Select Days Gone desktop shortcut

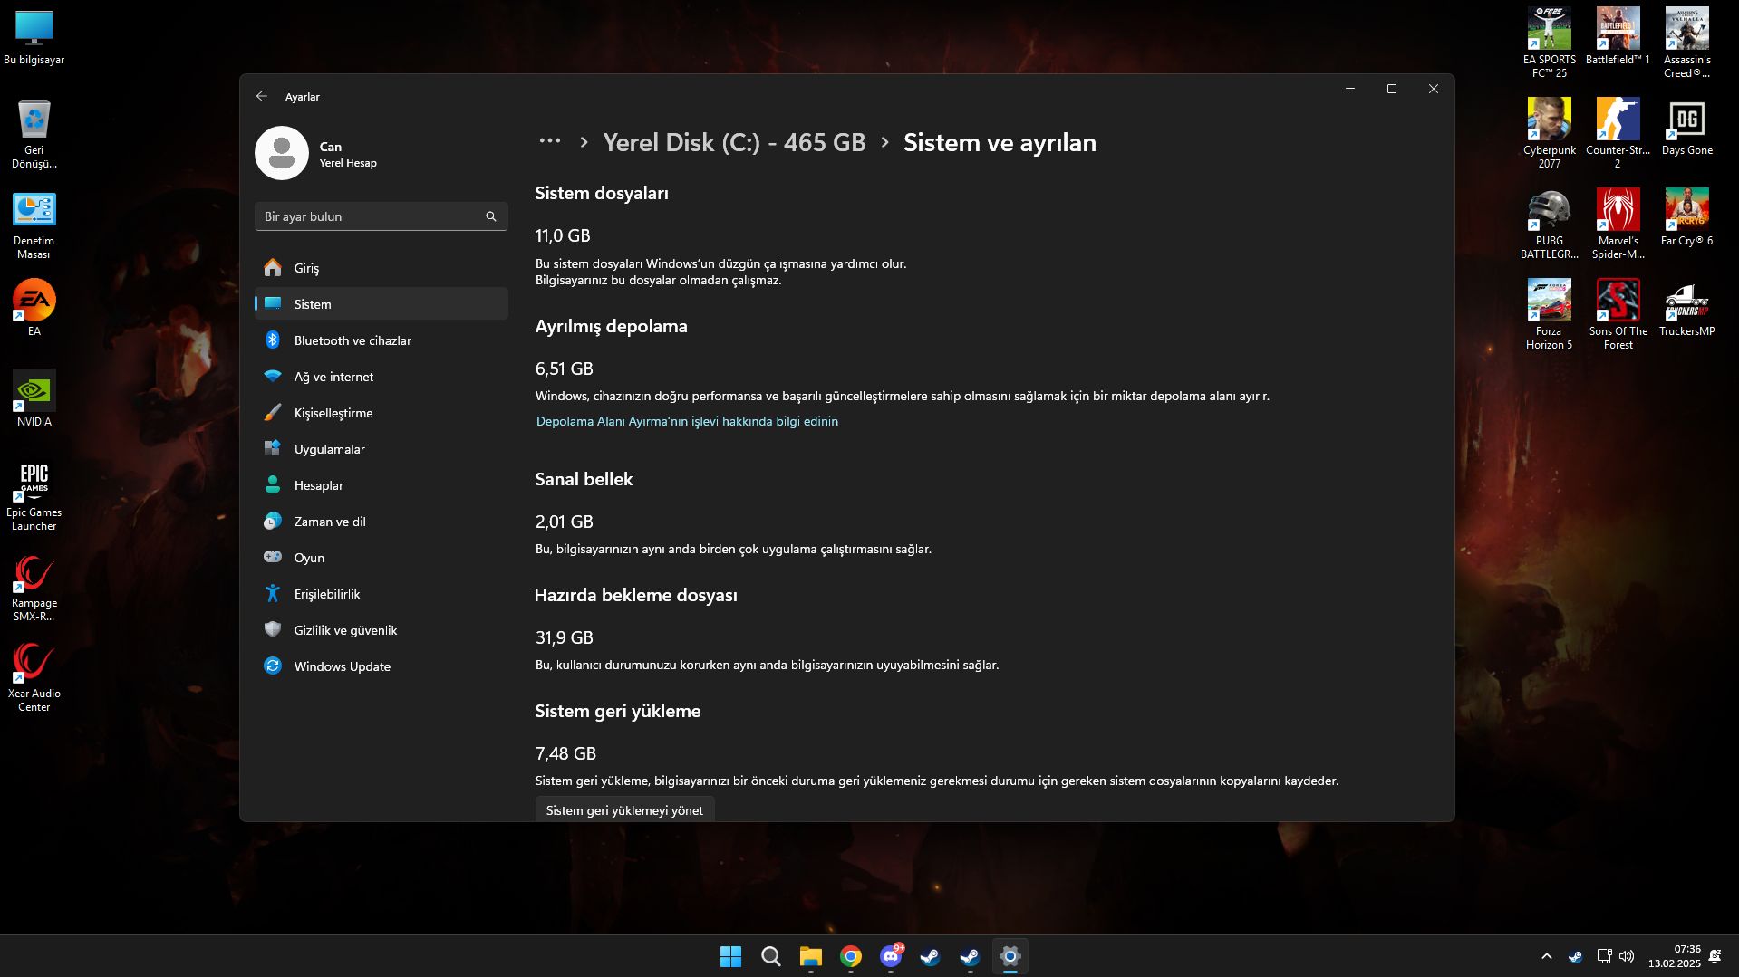1687,127
